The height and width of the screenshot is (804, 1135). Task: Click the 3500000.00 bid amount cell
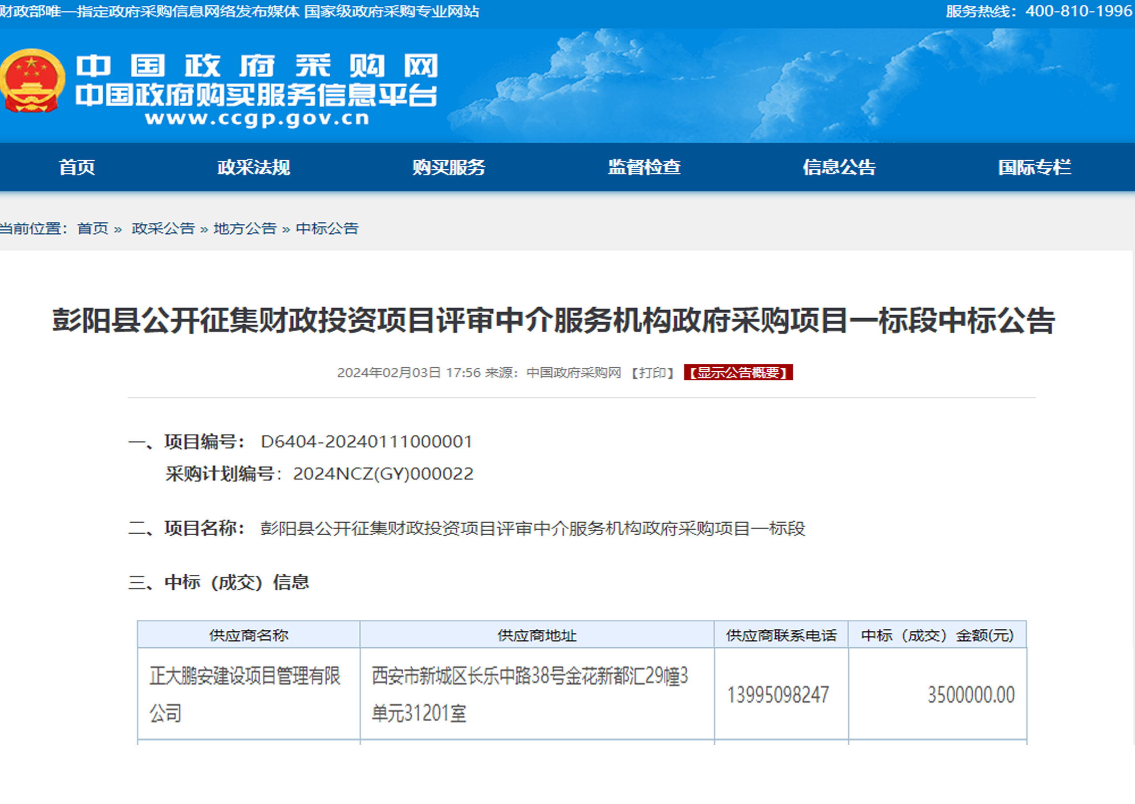(971, 695)
